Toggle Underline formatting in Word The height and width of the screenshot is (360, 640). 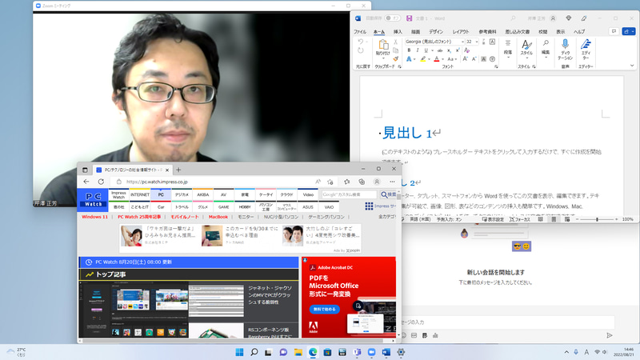click(x=426, y=50)
